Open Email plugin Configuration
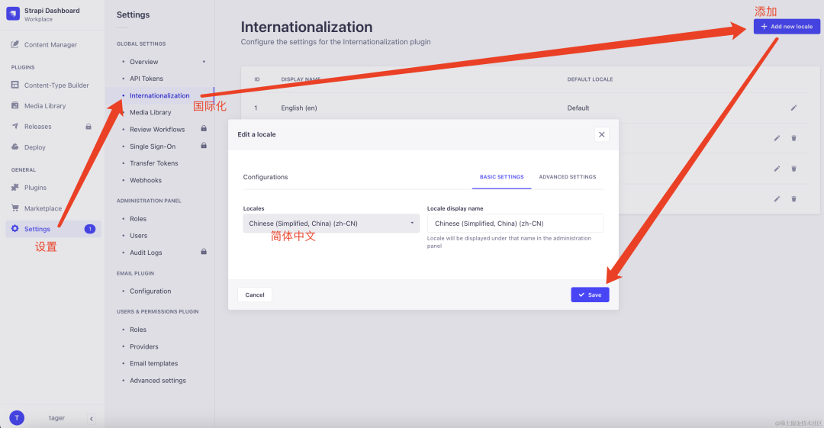The height and width of the screenshot is (428, 824). [150, 291]
